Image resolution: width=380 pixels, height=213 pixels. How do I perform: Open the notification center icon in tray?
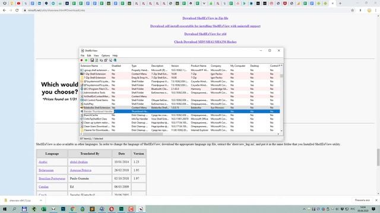point(373,209)
